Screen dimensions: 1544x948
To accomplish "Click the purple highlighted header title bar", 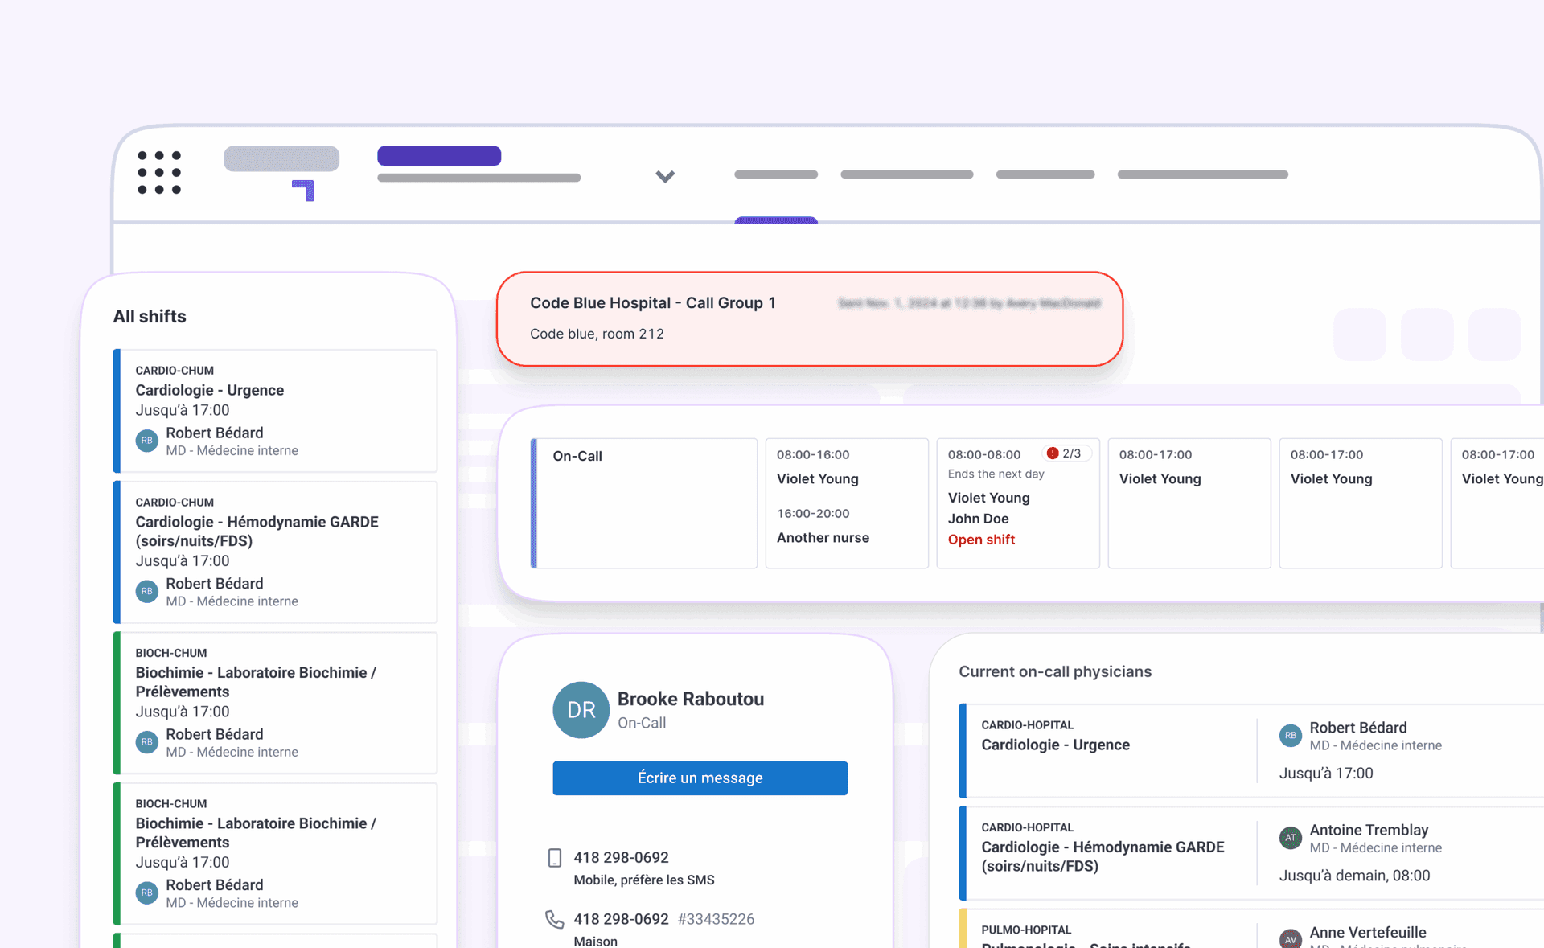I will pos(439,156).
